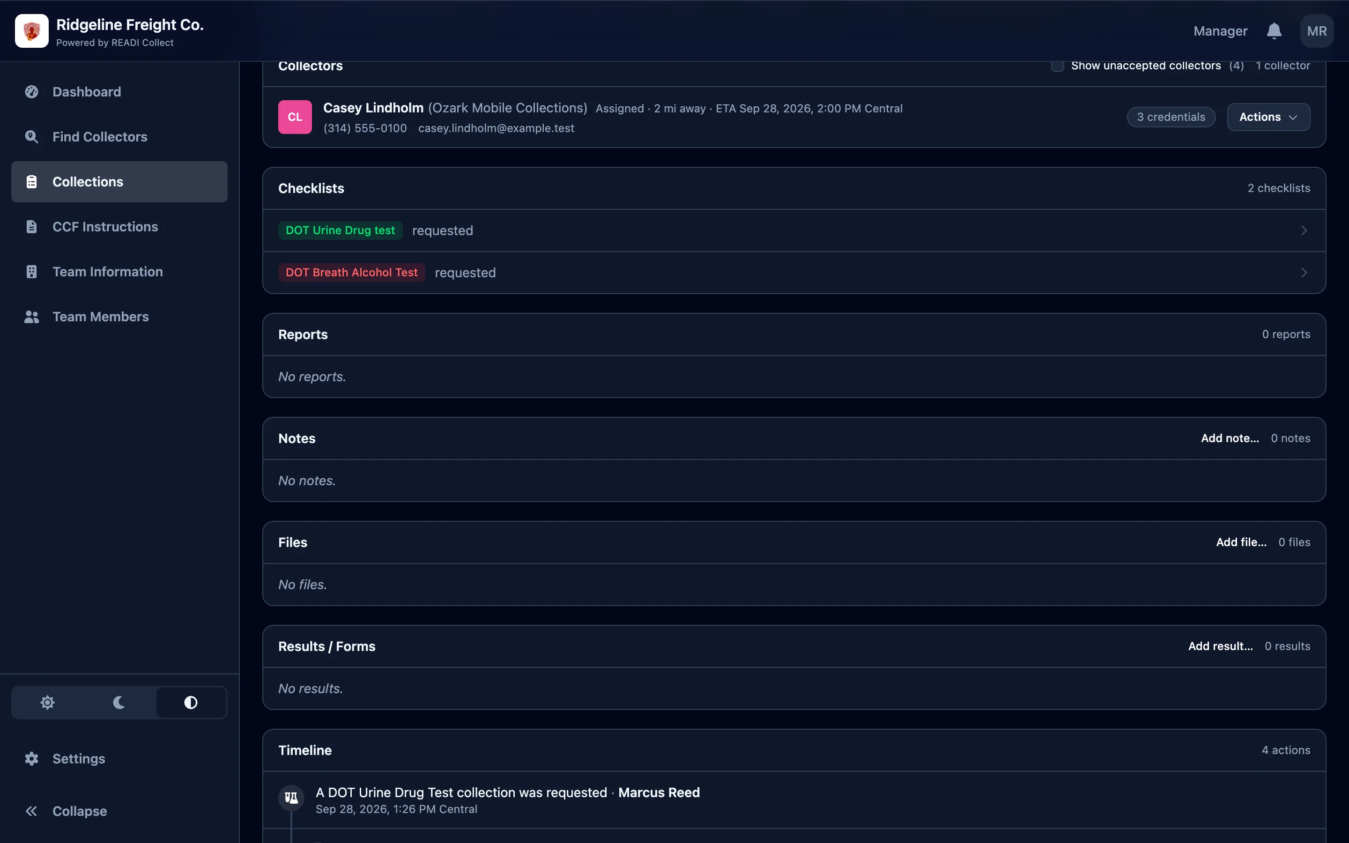Click Casey Lindholm collector name
The image size is (1349, 843).
373,108
